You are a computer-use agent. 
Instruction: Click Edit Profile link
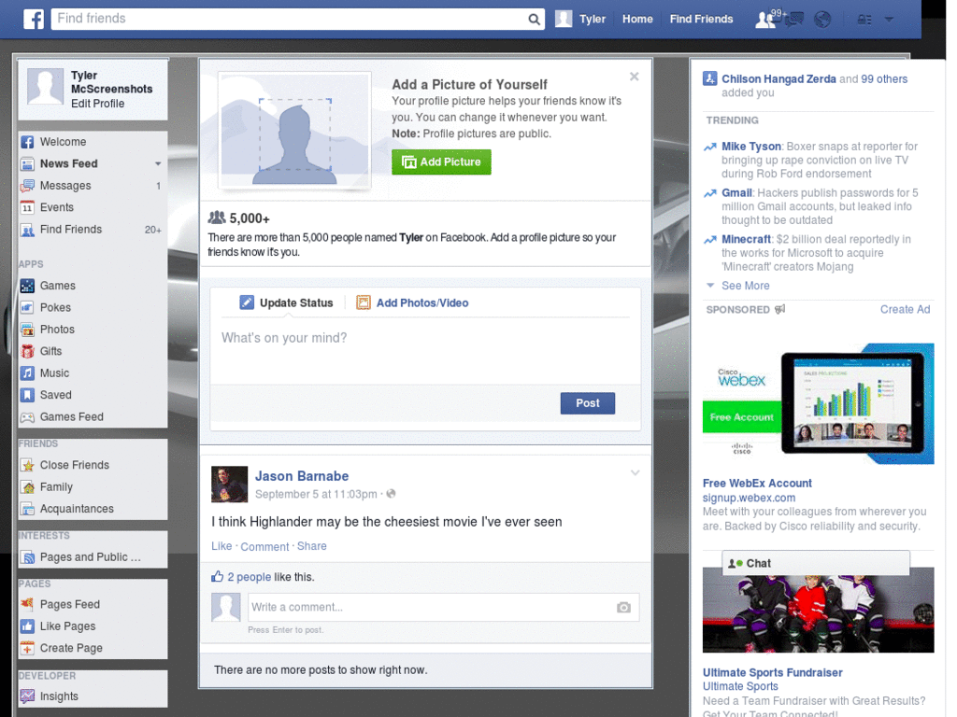pyautogui.click(x=97, y=104)
